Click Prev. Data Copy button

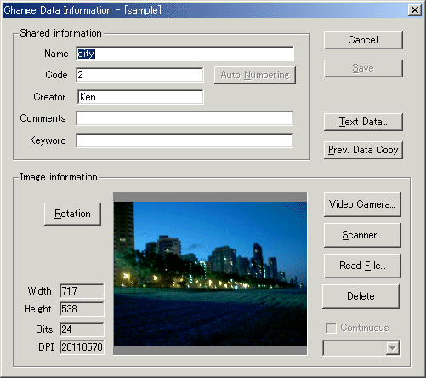click(363, 150)
